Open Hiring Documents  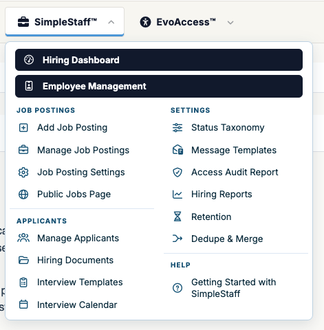[75, 261]
